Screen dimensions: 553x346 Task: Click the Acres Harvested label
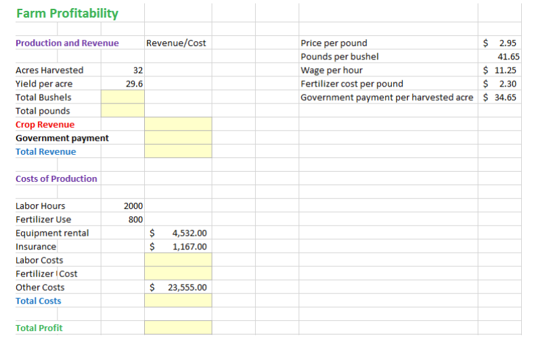[49, 70]
